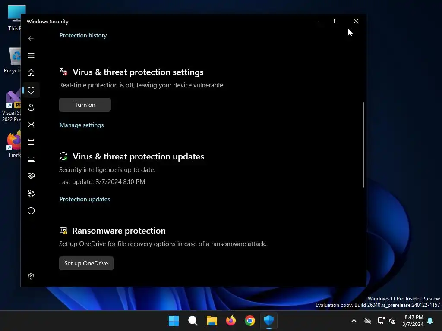Screen dimensions: 442x331
Task: Open the notification bell
Action: click(430, 321)
